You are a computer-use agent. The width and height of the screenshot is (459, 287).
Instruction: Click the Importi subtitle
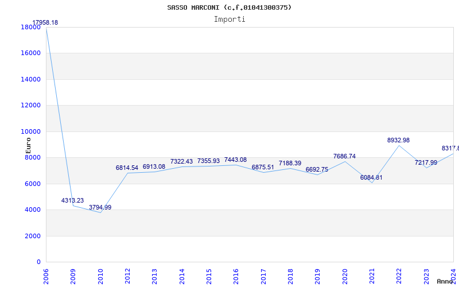(229, 20)
